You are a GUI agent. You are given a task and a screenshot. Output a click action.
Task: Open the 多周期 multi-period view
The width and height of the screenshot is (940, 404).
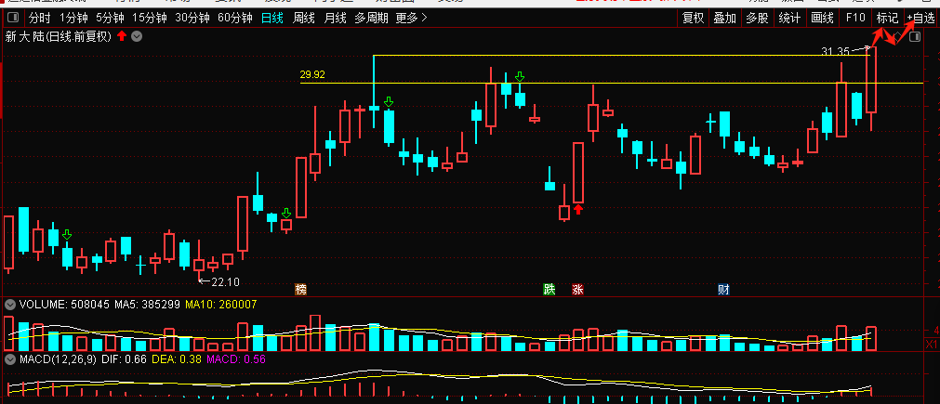[x=371, y=18]
